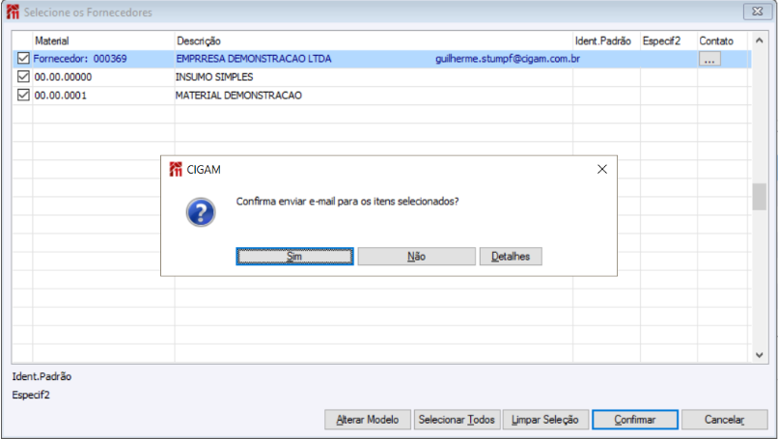Click the blue question mark icon
The width and height of the screenshot is (778, 439).
[201, 212]
